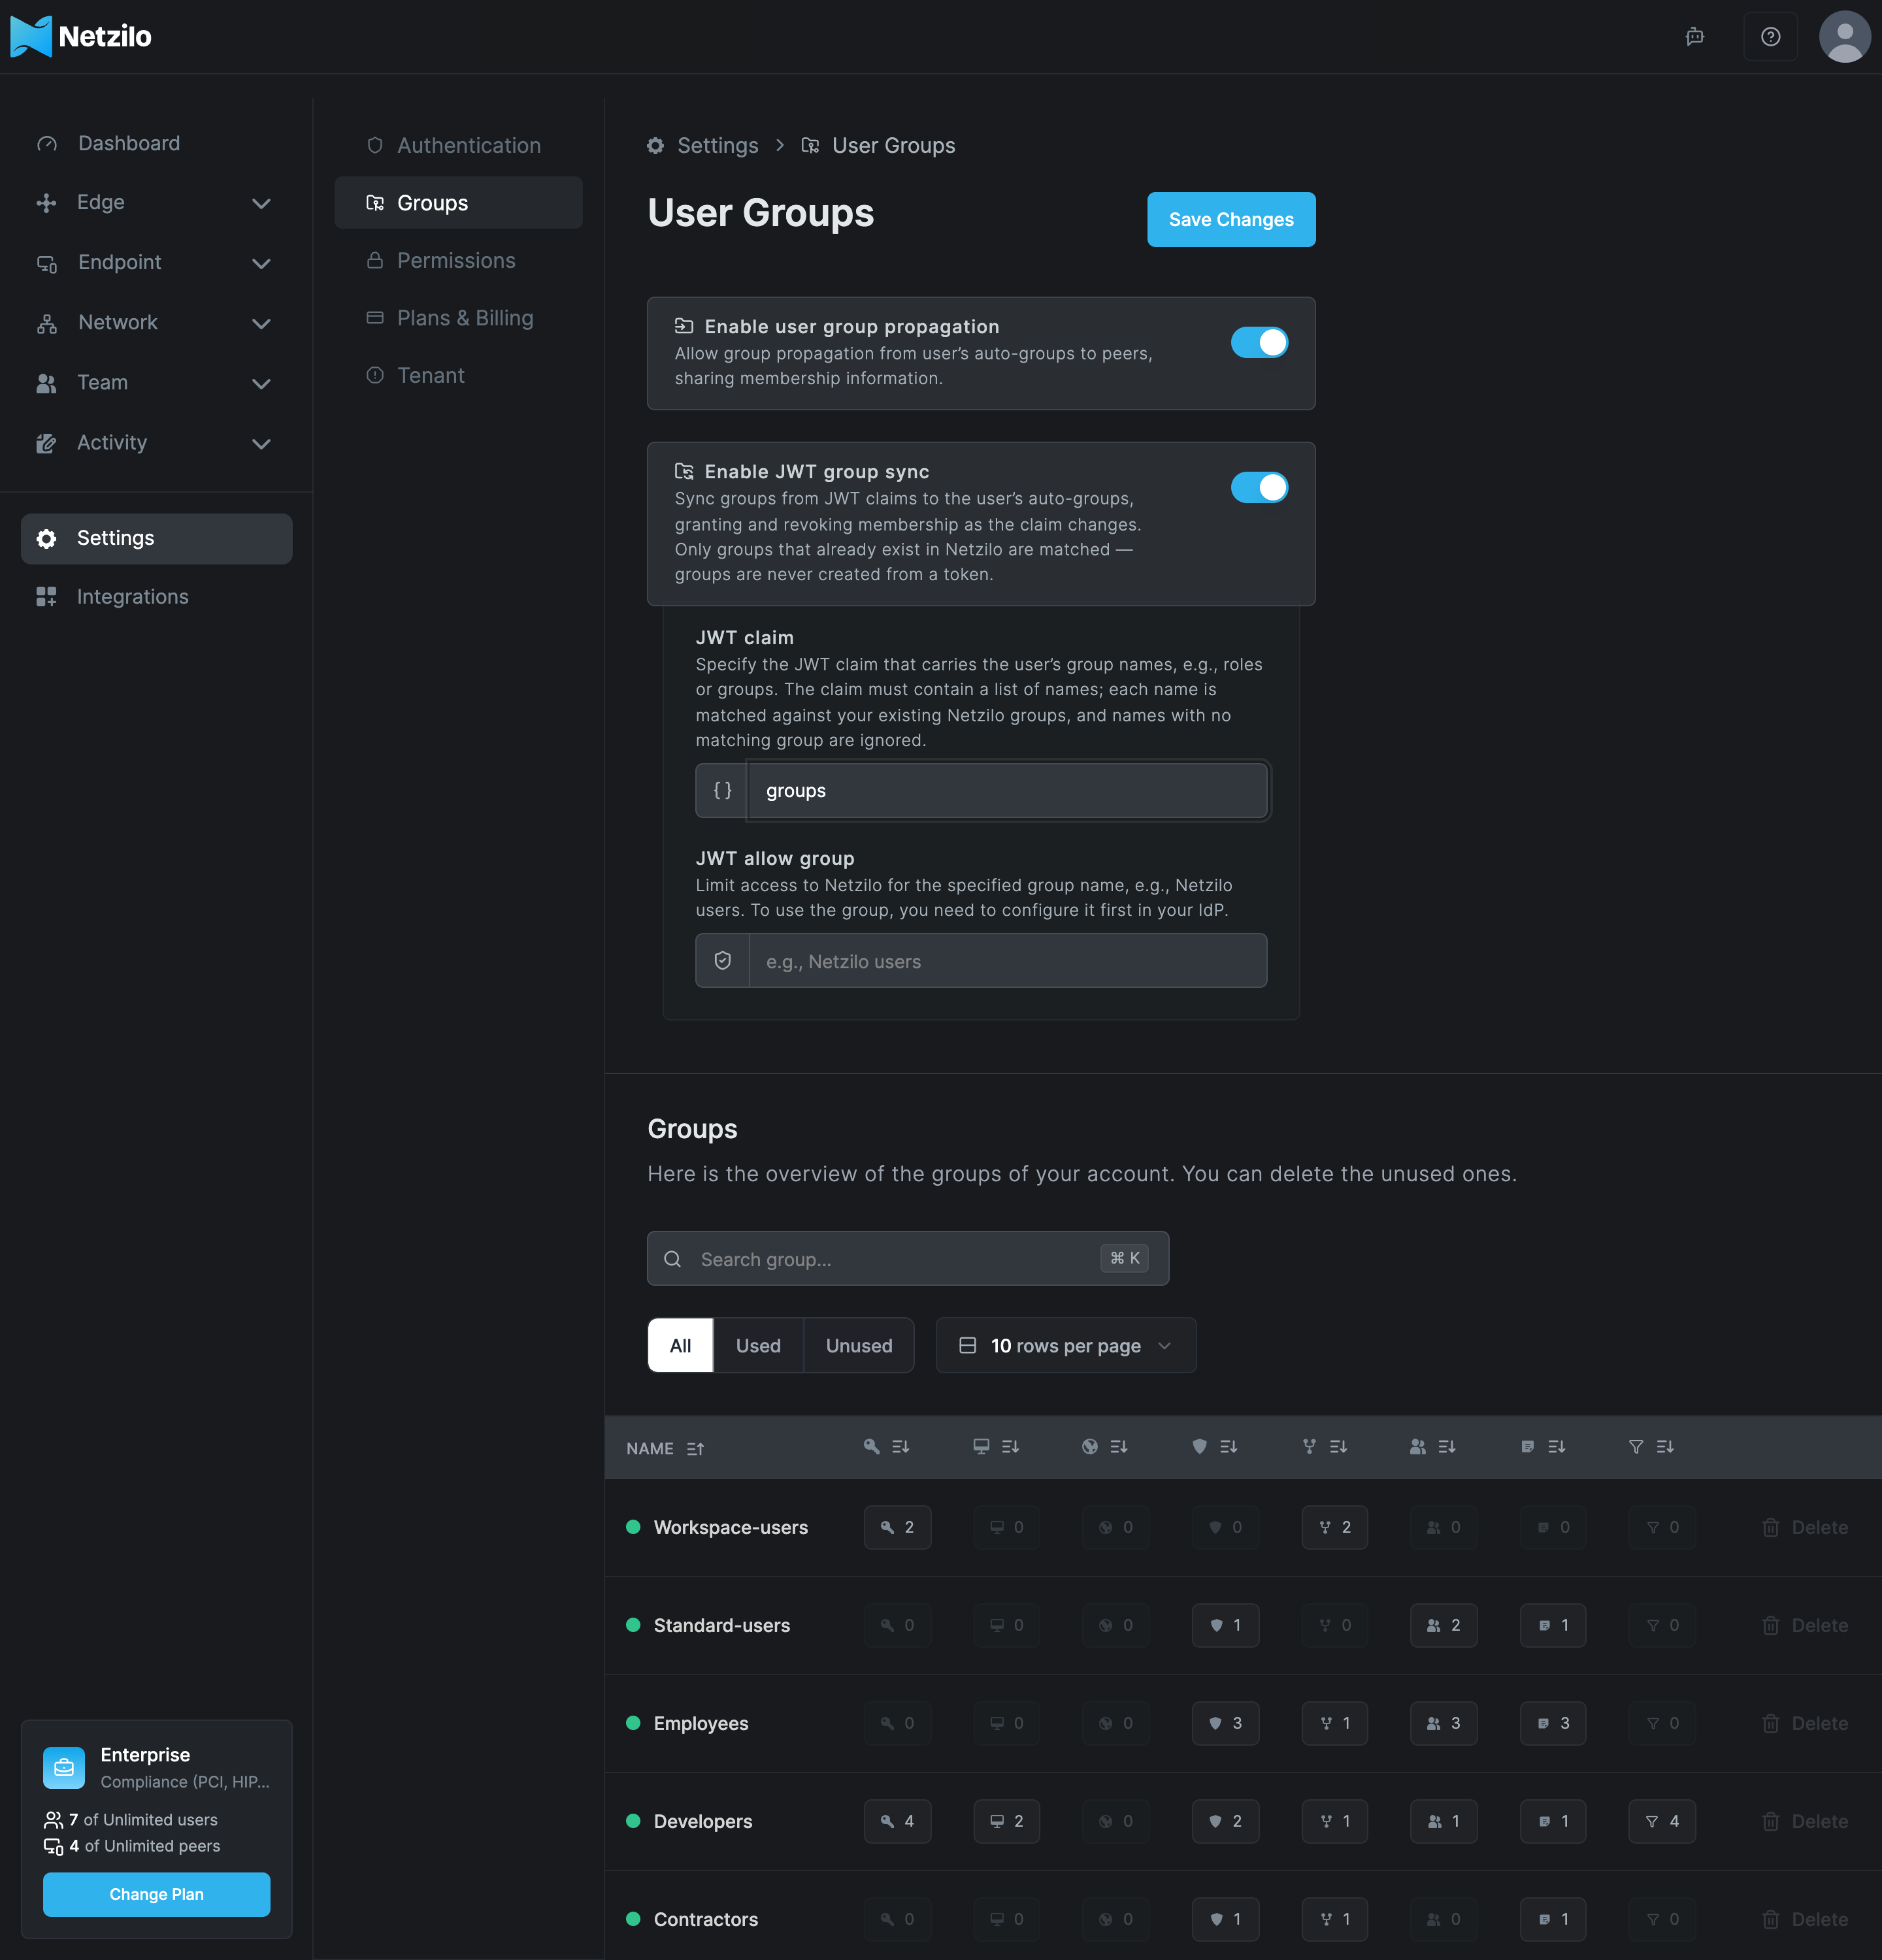
Task: Go to Plans & Billing settings
Action: (x=458, y=318)
